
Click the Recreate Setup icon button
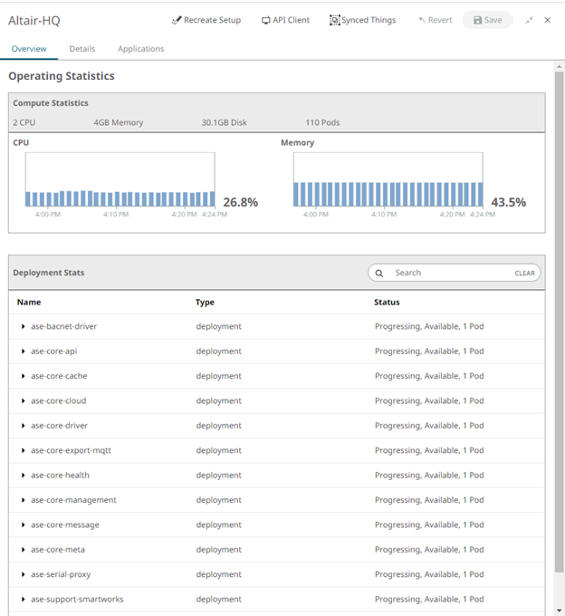tap(206, 20)
